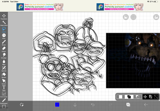Tap the undo arrow
The image size is (160, 111).
(93, 105)
